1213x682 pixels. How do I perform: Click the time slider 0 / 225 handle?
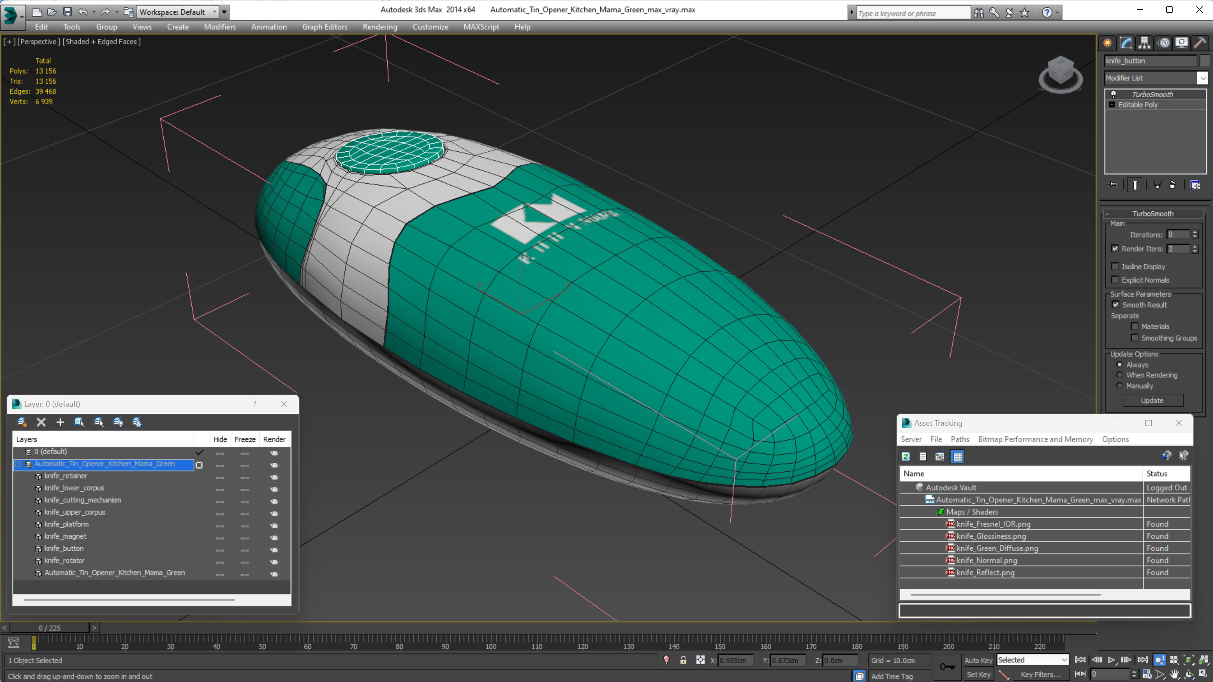pyautogui.click(x=49, y=628)
